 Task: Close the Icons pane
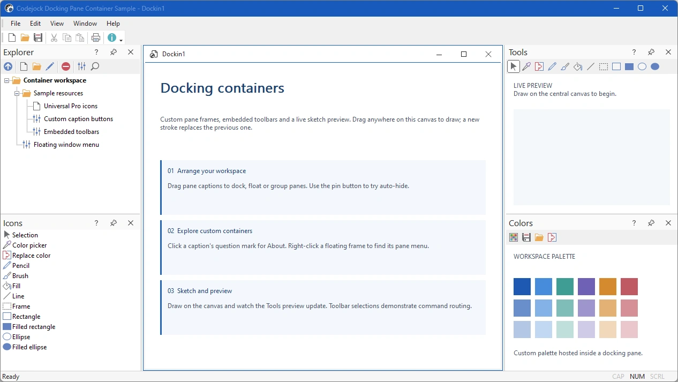(131, 223)
